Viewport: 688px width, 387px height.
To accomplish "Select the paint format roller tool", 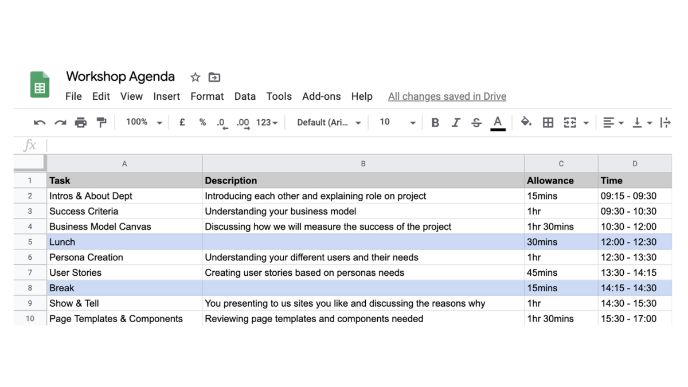I will [x=101, y=123].
